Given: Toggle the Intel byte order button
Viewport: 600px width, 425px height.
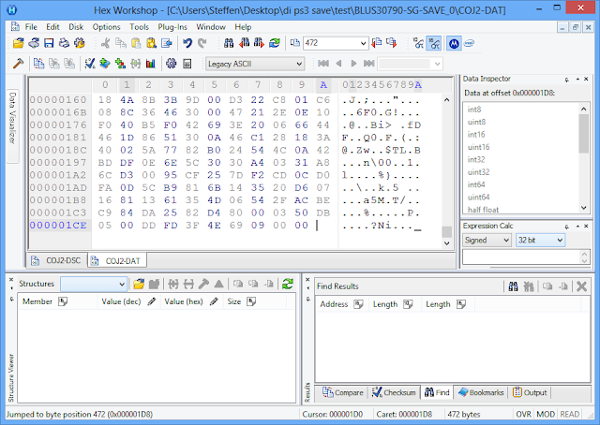Looking at the screenshot, I should pos(469,43).
